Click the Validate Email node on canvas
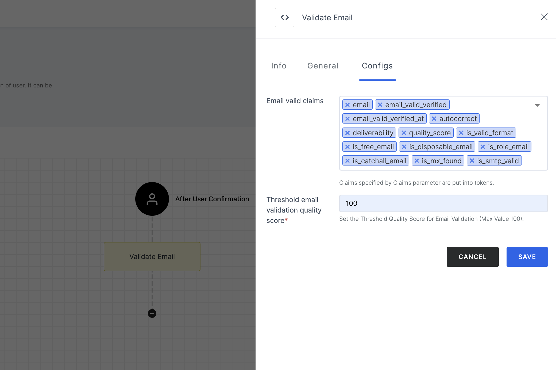556x370 pixels. [152, 256]
